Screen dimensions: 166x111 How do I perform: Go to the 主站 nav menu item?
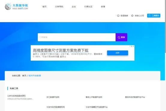click(74, 7)
